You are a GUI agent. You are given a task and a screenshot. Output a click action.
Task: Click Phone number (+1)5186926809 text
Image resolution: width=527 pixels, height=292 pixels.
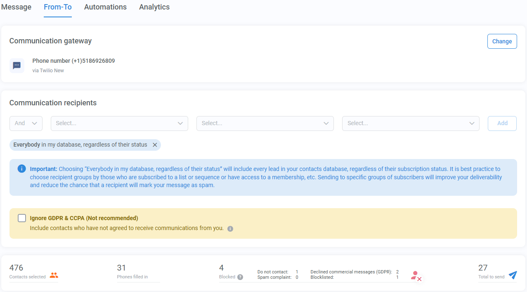click(73, 61)
